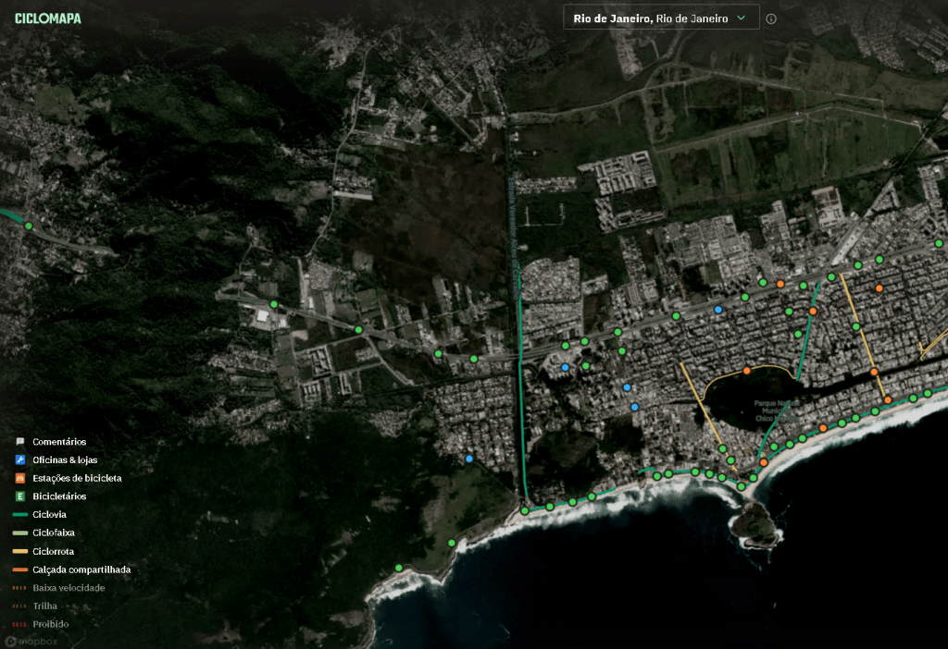The height and width of the screenshot is (649, 948).
Task: Enable the Trilha layer
Action: tap(44, 606)
